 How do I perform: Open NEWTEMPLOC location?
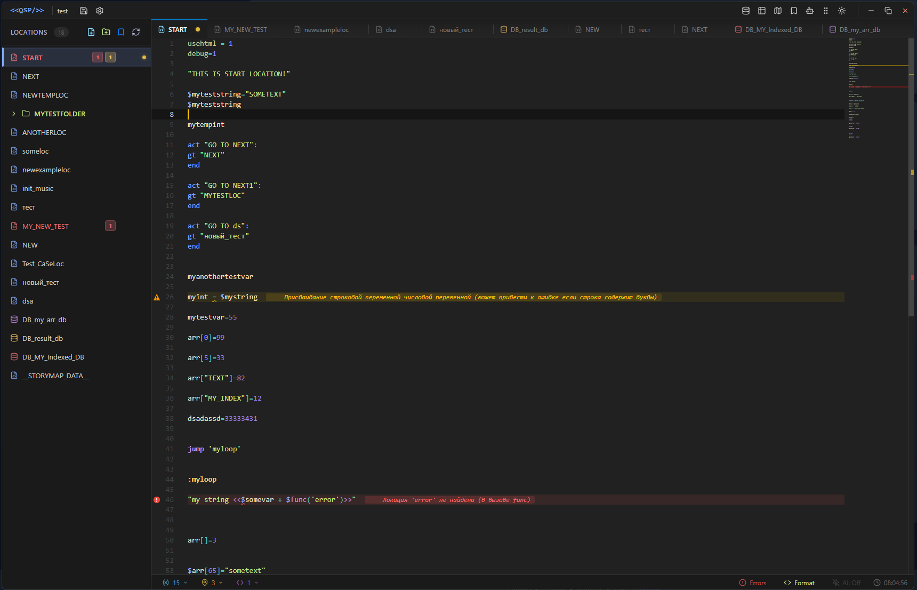(76, 95)
